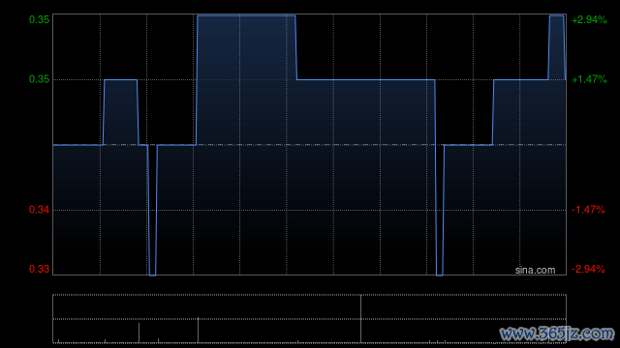The height and width of the screenshot is (348, 620).
Task: Select the +1.47% percentage label
Action: tap(589, 79)
